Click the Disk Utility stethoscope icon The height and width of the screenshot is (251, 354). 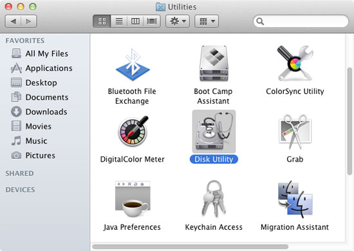coord(214,131)
